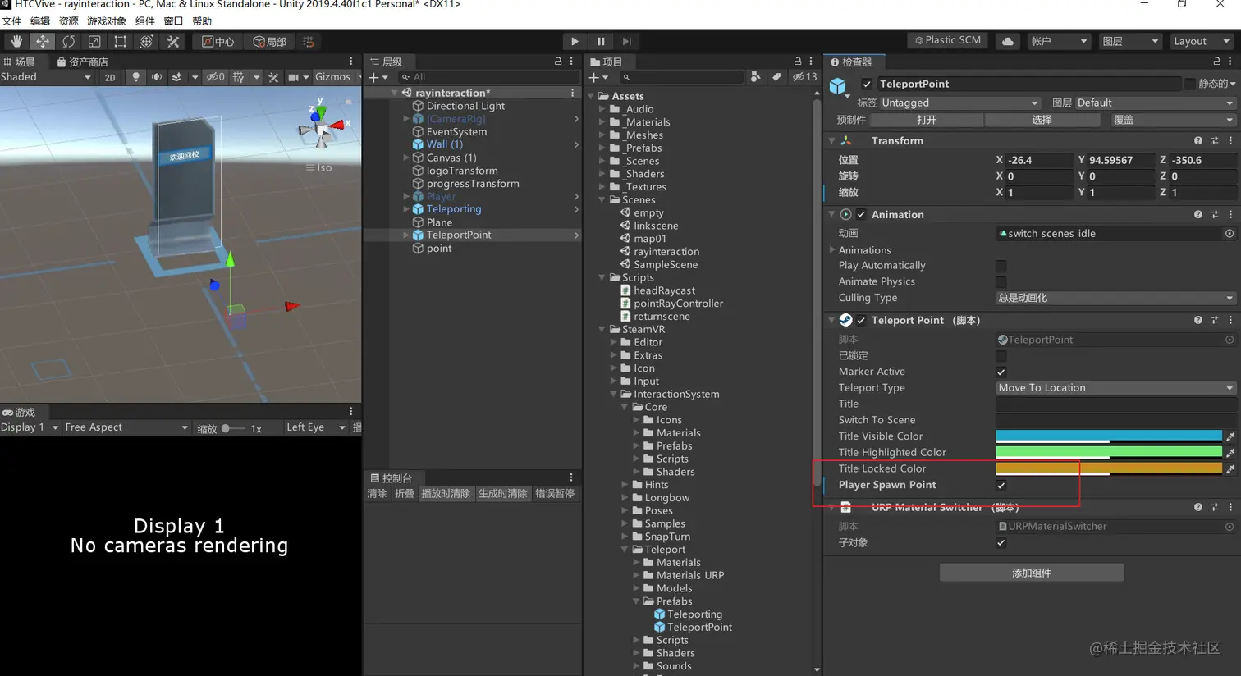Click the 添加组件 button

point(1032,573)
